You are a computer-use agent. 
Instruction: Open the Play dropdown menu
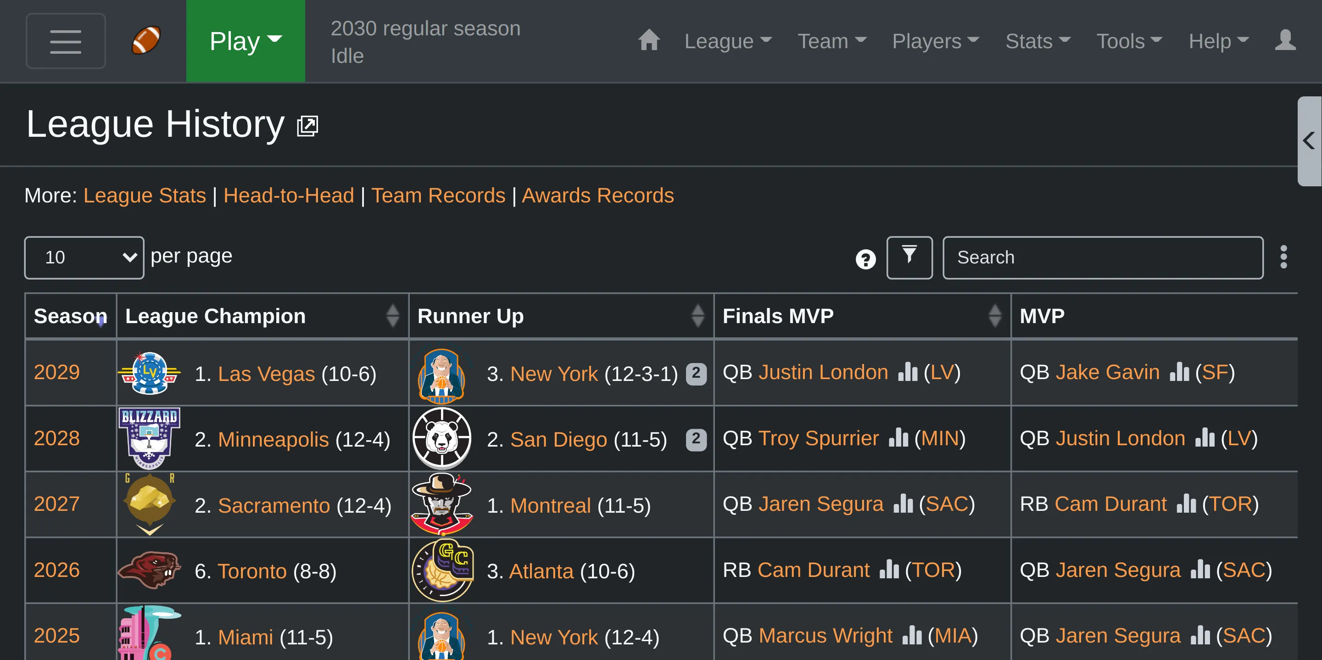click(x=245, y=39)
